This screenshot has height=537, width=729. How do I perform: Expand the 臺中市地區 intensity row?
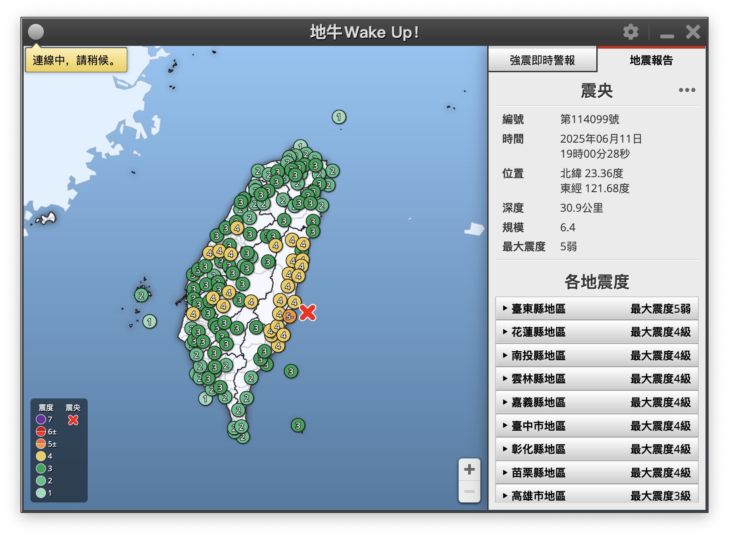tap(597, 426)
